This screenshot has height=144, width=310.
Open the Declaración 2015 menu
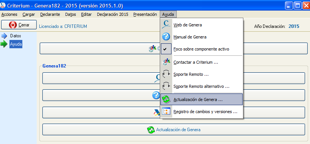112,14
